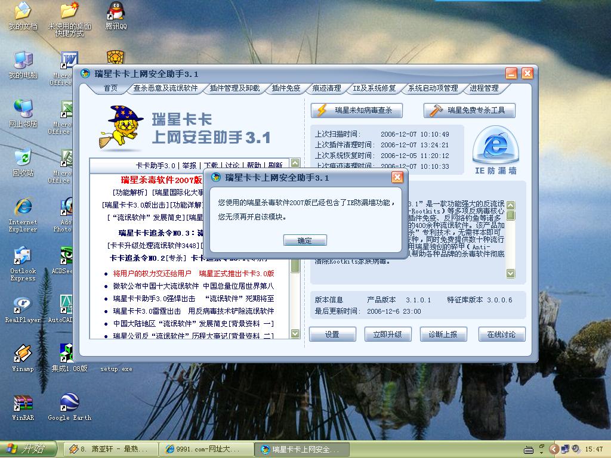
Task: Click 诊断上报 button
Action: pyautogui.click(x=443, y=334)
